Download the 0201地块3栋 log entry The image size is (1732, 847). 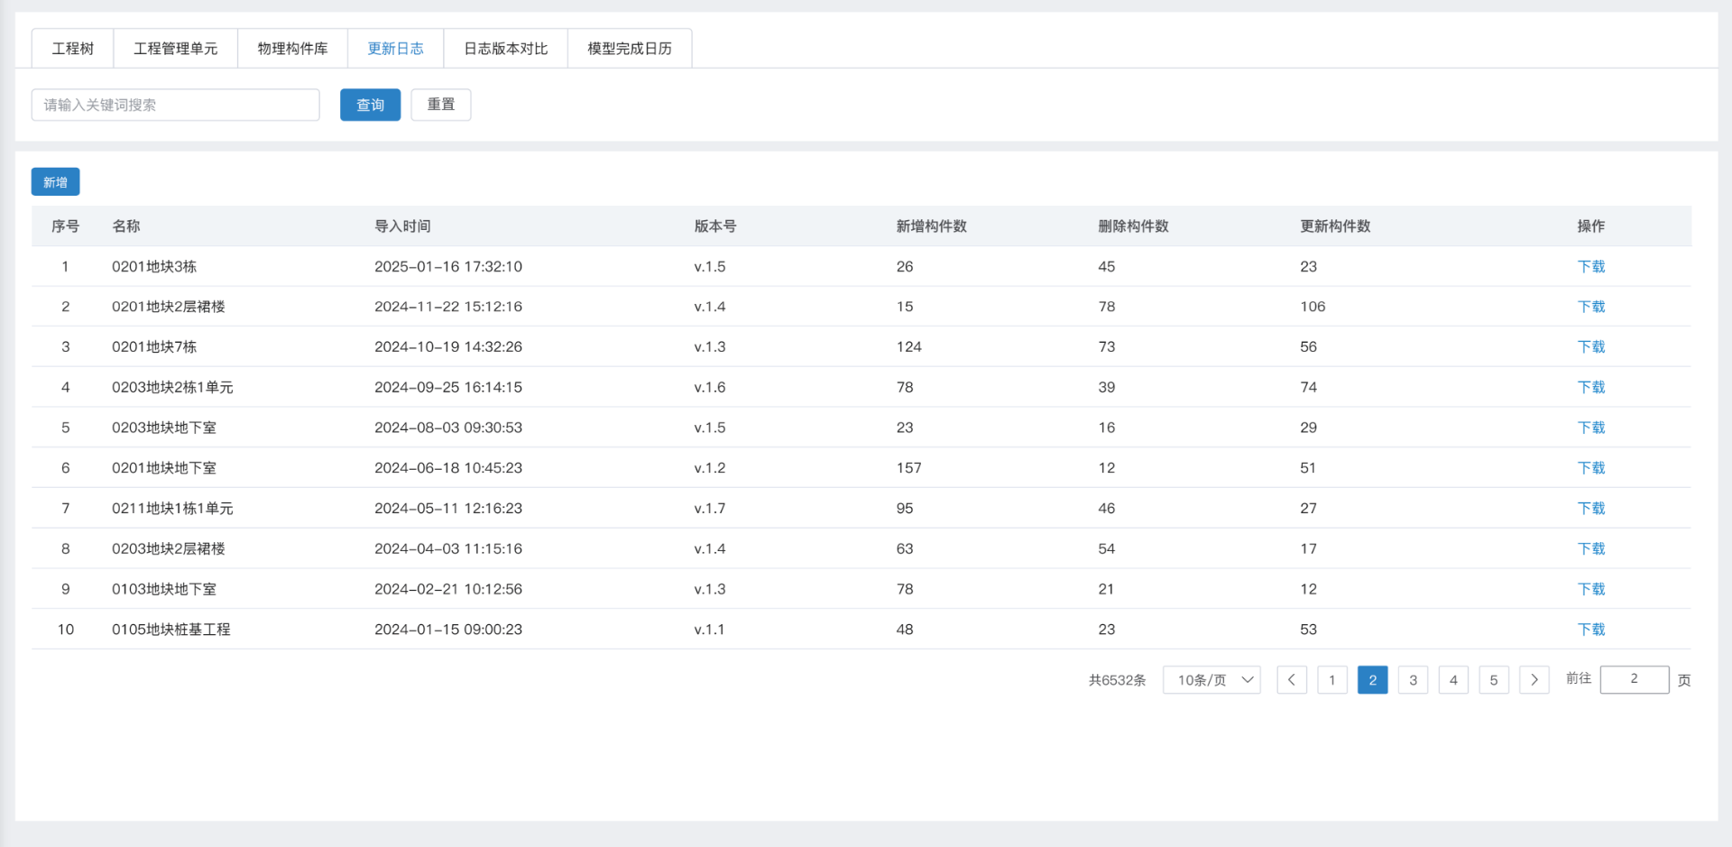click(x=1590, y=267)
